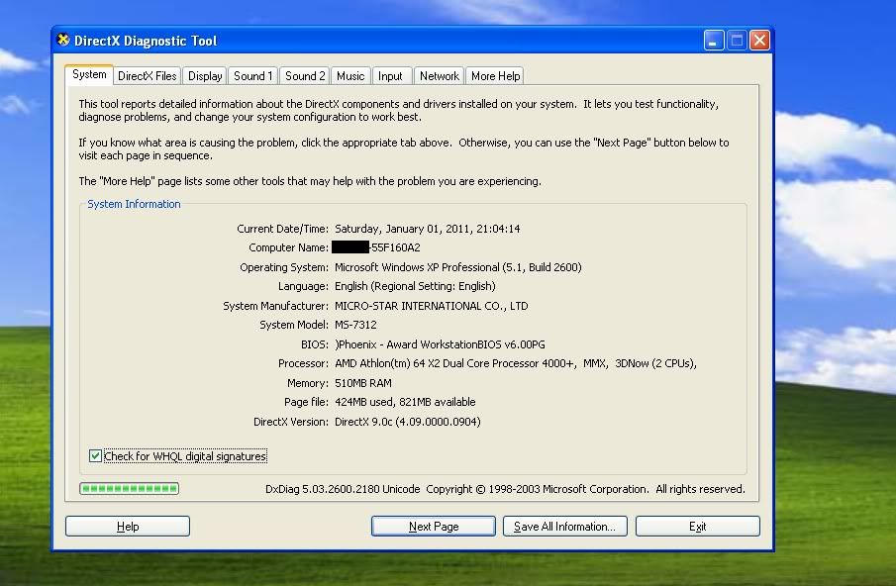
Task: Exit the diagnostic tool
Action: (698, 526)
